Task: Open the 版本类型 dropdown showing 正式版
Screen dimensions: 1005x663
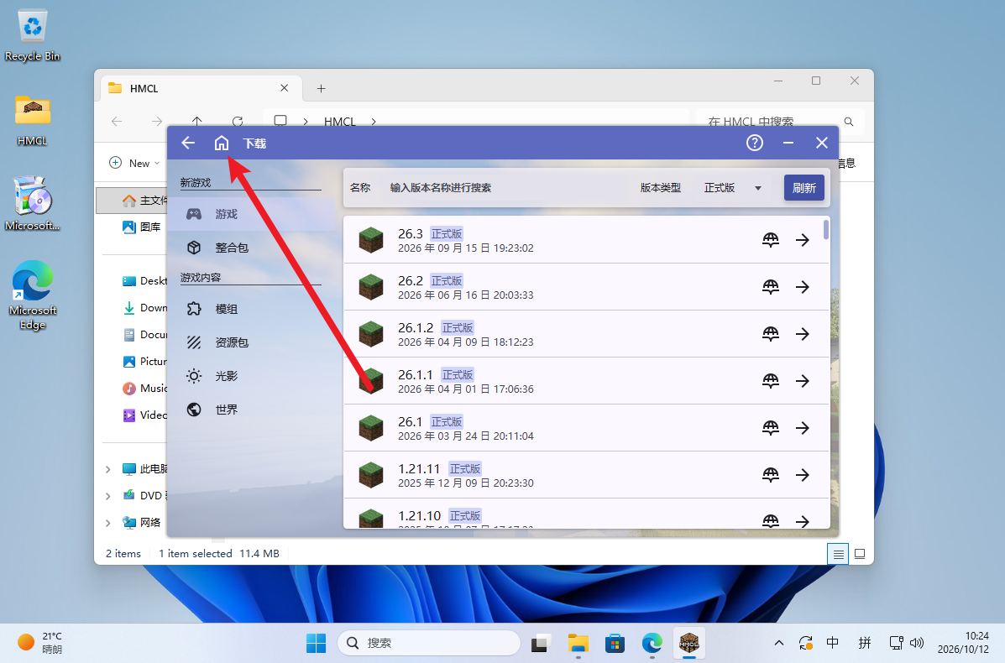Action: click(733, 188)
